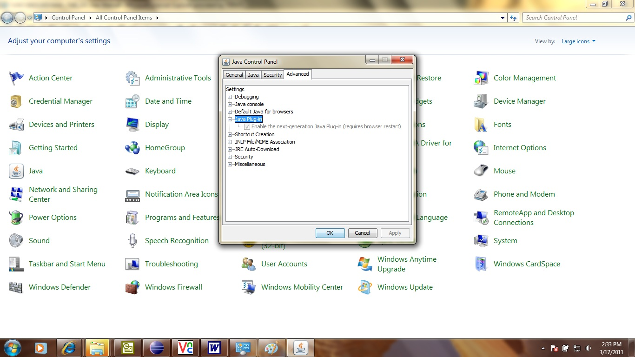This screenshot has width=635, height=357.
Task: Open the Credential Manager safe icon
Action: click(16, 101)
